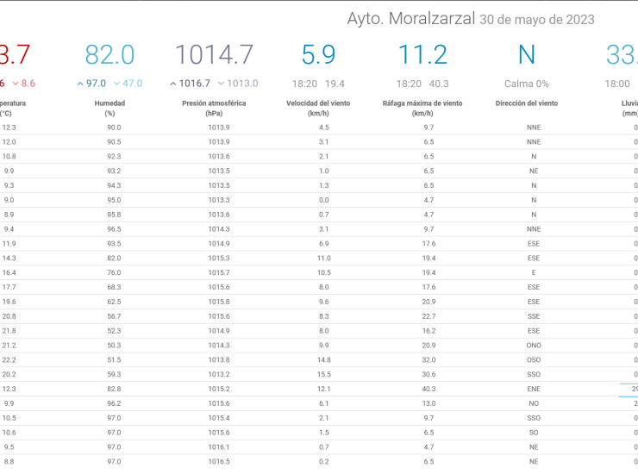Click the large humidity value 82.0
Viewport: 638px width, 474px height.
[x=109, y=54]
